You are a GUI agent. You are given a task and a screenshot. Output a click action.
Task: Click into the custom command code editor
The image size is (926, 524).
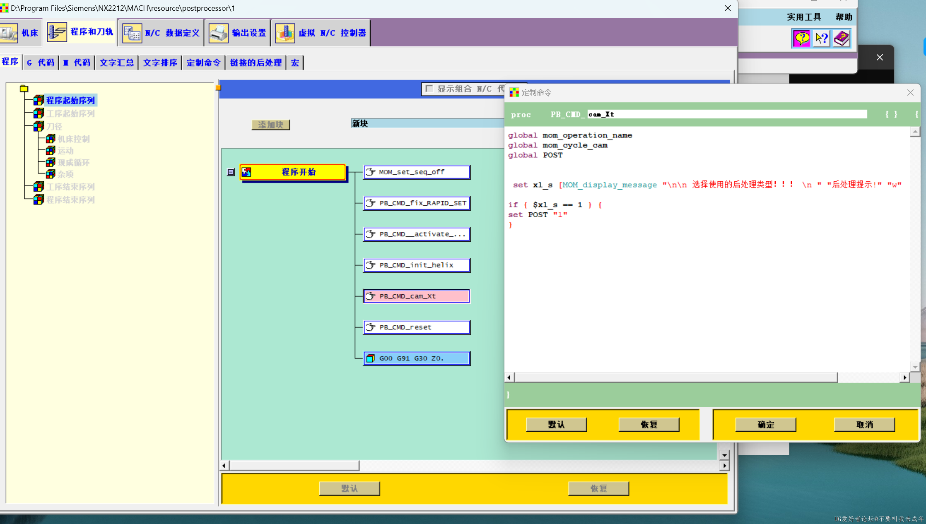click(707, 248)
